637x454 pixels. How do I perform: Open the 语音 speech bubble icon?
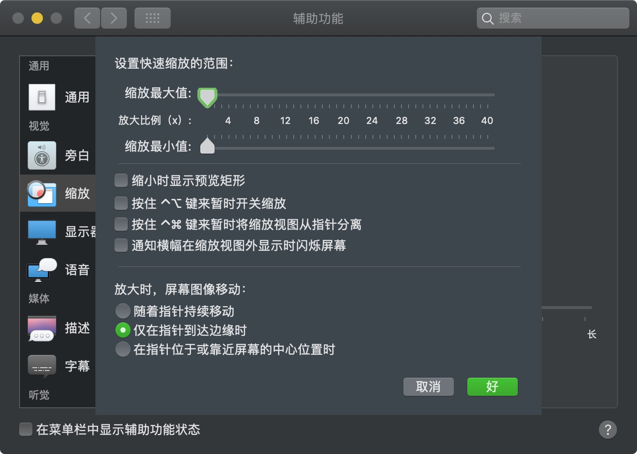click(42, 270)
